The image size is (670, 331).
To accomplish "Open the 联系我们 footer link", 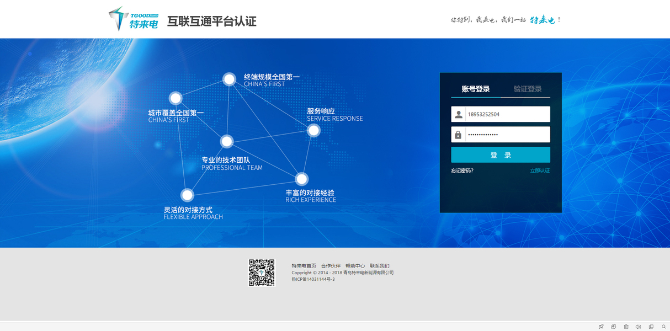I will click(x=380, y=266).
